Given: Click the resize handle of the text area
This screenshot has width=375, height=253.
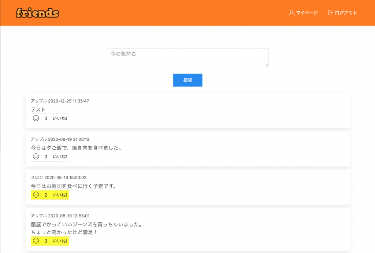Looking at the screenshot, I should click(x=267, y=65).
